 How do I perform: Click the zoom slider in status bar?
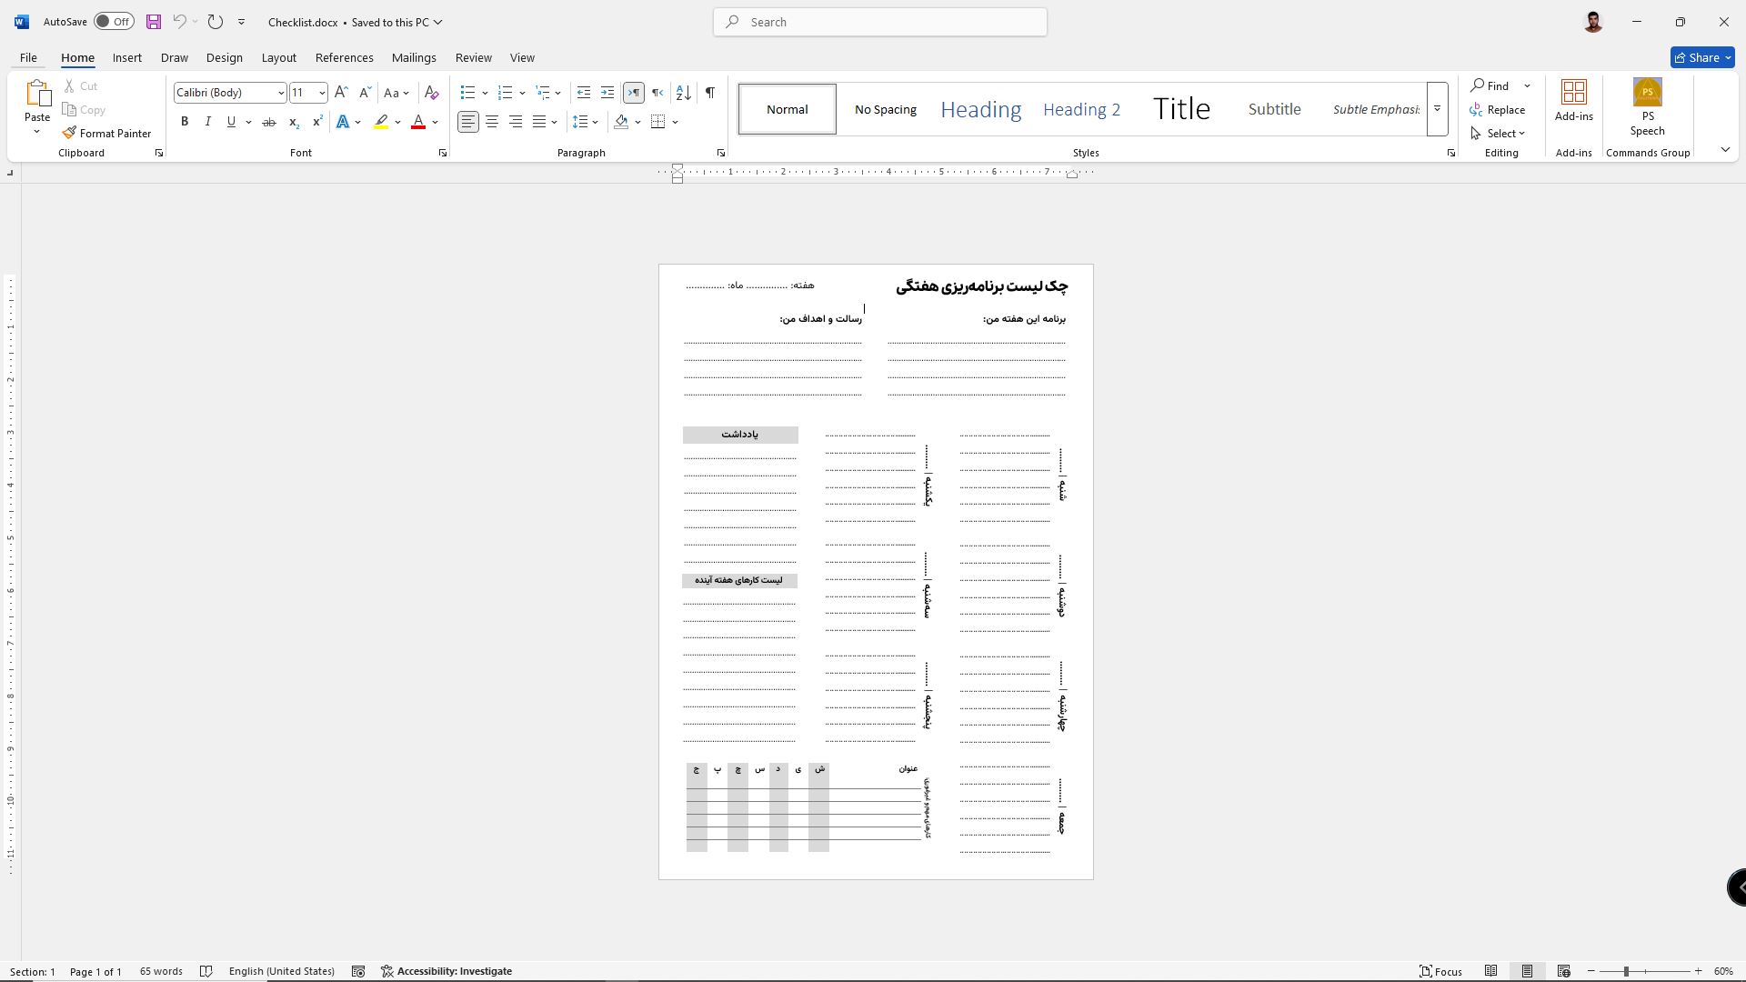click(x=1626, y=971)
